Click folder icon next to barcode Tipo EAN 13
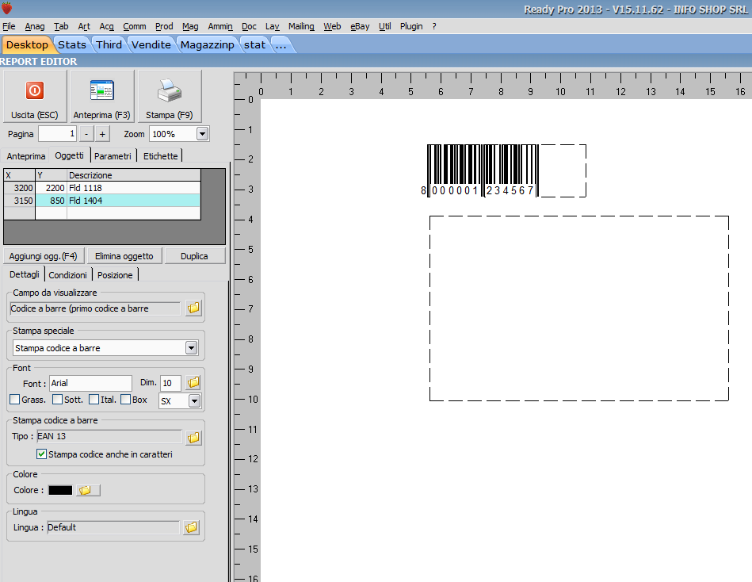This screenshot has height=582, width=752. pos(193,437)
